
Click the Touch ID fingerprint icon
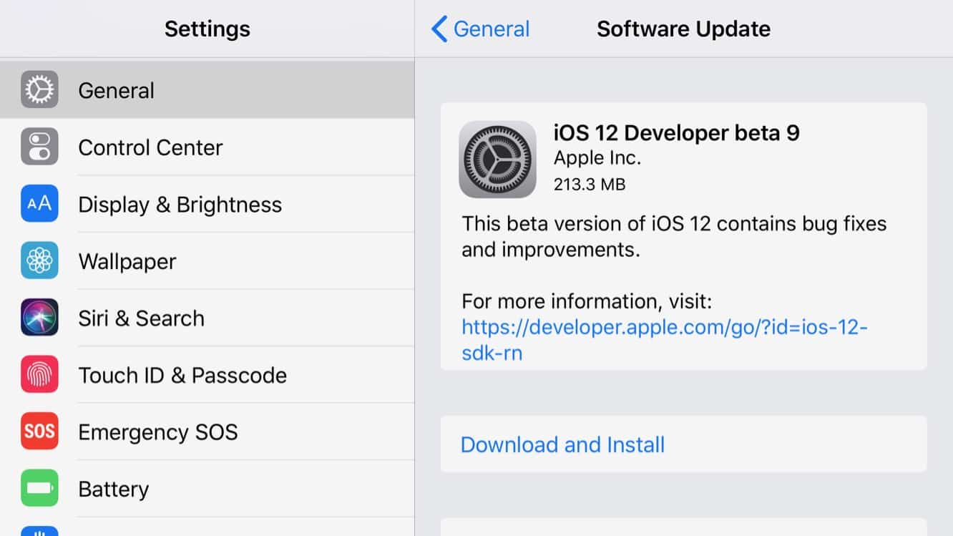[39, 374]
